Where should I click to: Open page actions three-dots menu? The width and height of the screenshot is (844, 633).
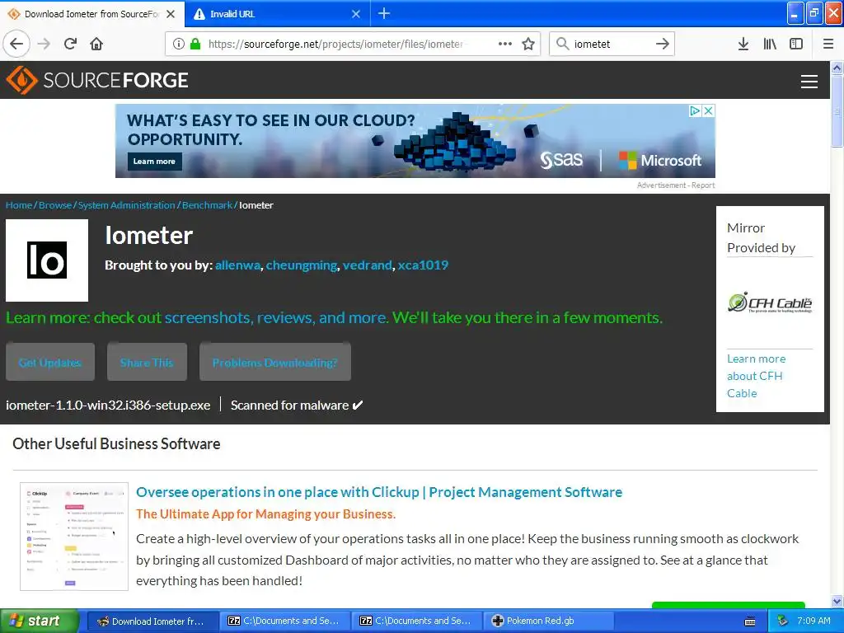tap(505, 44)
